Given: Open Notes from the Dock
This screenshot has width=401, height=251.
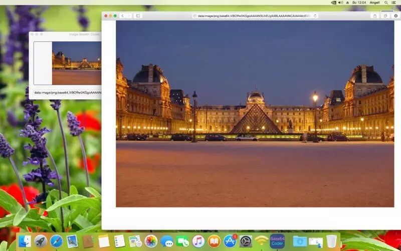Looking at the screenshot, I should pos(104,241).
